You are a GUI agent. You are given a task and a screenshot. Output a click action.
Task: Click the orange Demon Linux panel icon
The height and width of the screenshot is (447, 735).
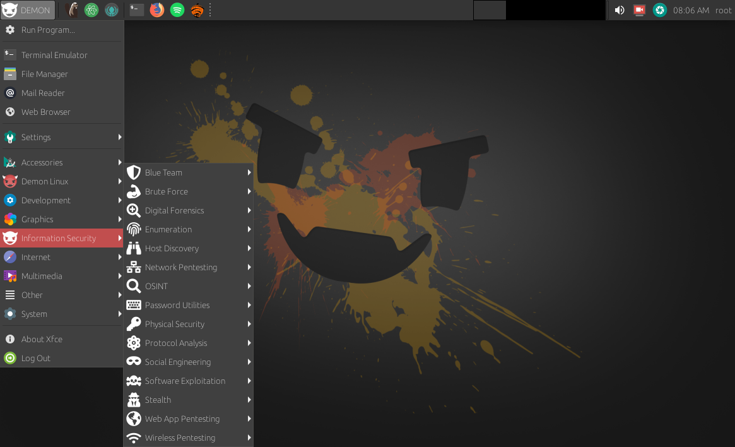coord(197,10)
